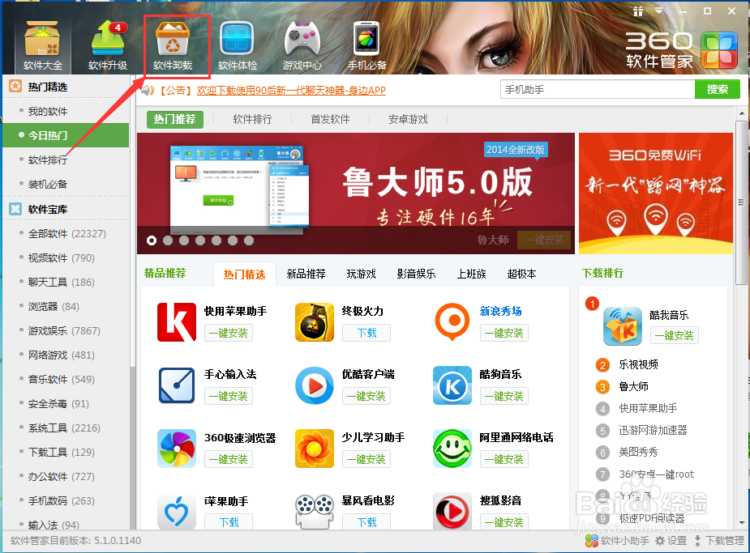750x553 pixels.
Task: Click the 新浪秀场 title link
Action: [500, 312]
